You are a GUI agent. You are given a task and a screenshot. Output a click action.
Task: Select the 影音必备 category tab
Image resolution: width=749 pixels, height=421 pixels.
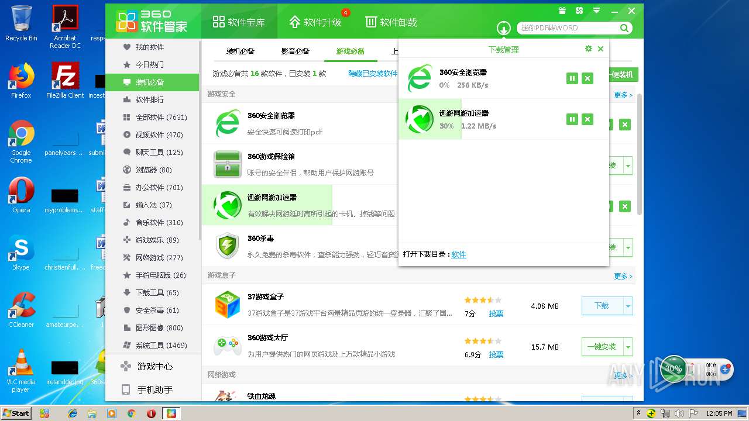click(x=296, y=51)
